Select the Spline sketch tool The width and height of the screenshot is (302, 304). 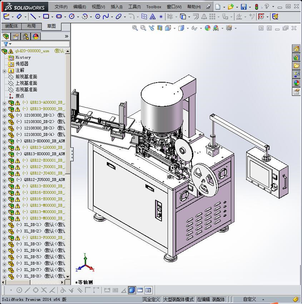click(x=106, y=16)
